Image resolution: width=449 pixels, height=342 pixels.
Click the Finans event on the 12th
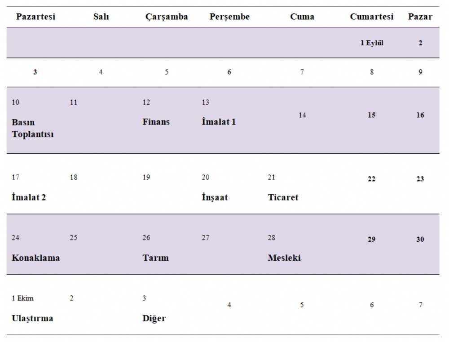[x=156, y=122]
